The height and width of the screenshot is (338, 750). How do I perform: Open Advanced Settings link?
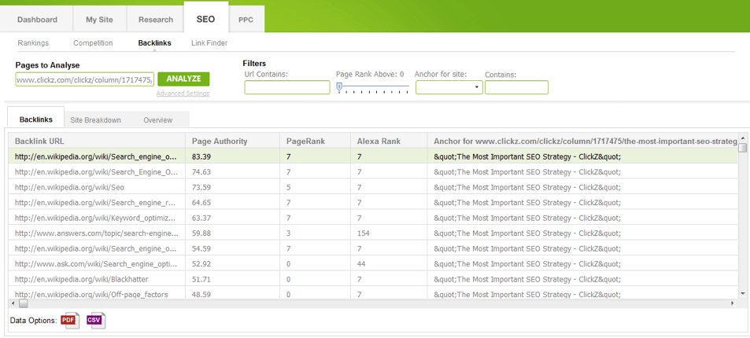coord(183,94)
